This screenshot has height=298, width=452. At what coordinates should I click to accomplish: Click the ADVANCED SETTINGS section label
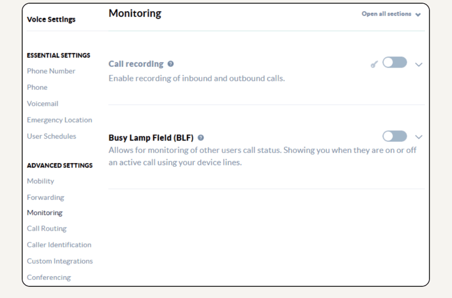(60, 166)
